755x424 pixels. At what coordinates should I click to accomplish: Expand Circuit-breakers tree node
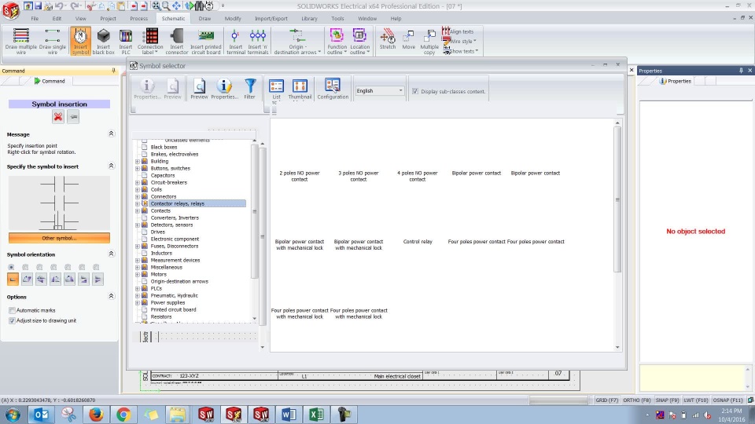click(x=138, y=183)
